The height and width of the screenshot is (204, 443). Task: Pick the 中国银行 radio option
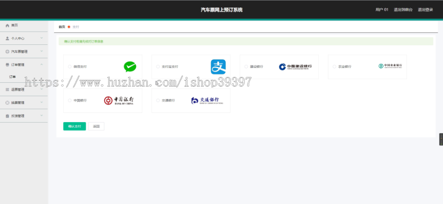[70, 101]
